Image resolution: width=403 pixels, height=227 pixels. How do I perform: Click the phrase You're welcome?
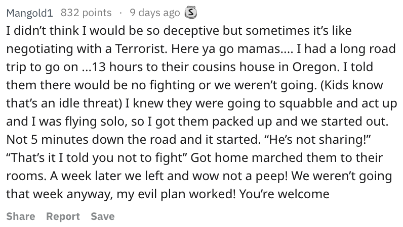[x=284, y=194]
